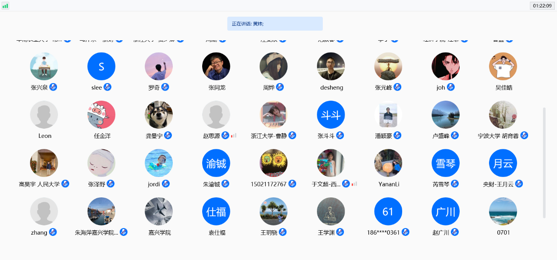557x260 pixels.
Task: Click the signal bars icon beside 于文超
Action: tap(354, 184)
